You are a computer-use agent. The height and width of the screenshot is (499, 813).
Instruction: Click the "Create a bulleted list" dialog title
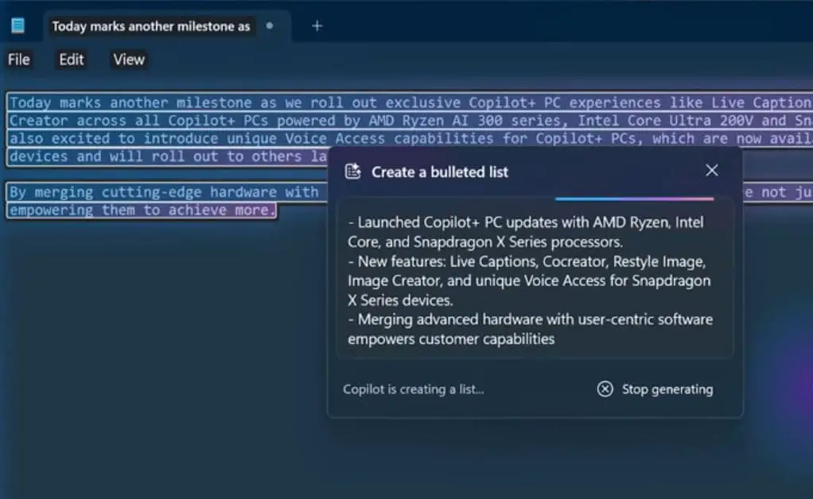440,172
